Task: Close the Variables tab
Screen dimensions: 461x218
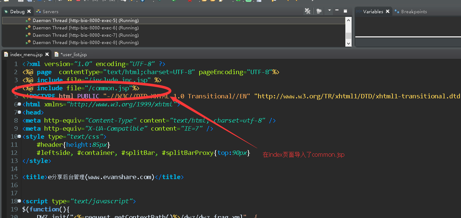Action: coord(388,12)
